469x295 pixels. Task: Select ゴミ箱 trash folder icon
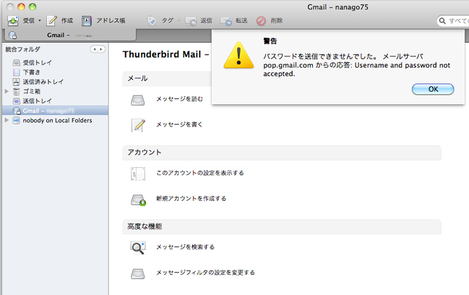pos(17,92)
